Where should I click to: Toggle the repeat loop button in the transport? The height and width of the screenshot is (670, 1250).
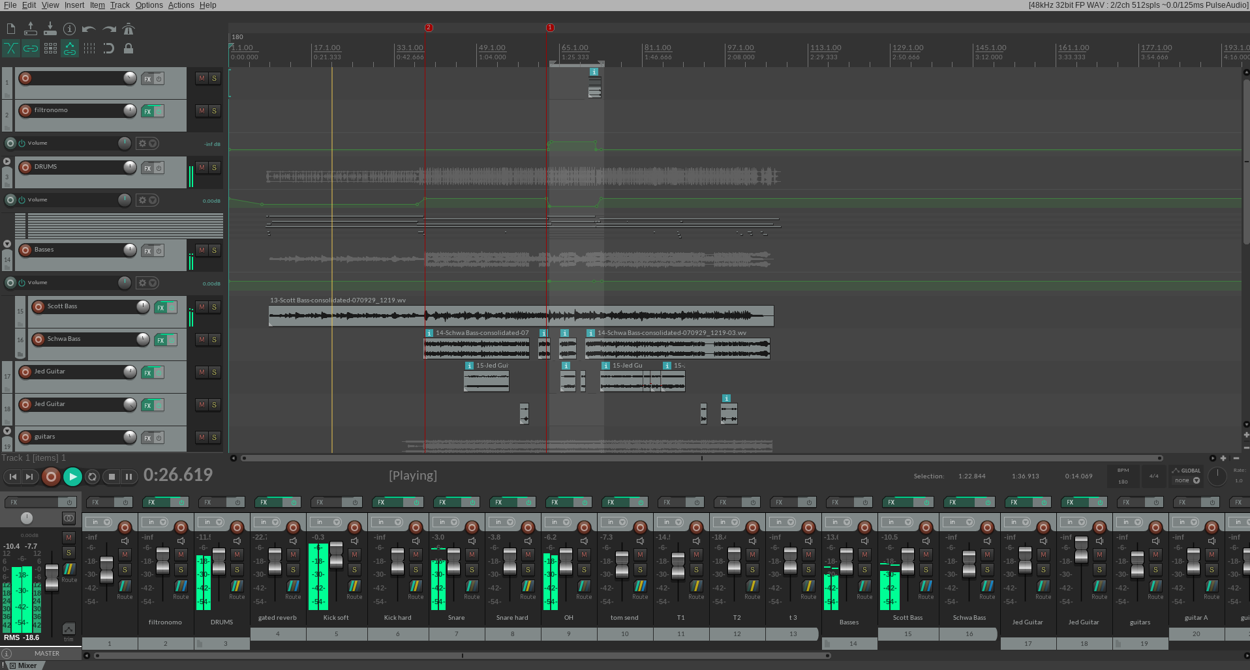pos(93,477)
